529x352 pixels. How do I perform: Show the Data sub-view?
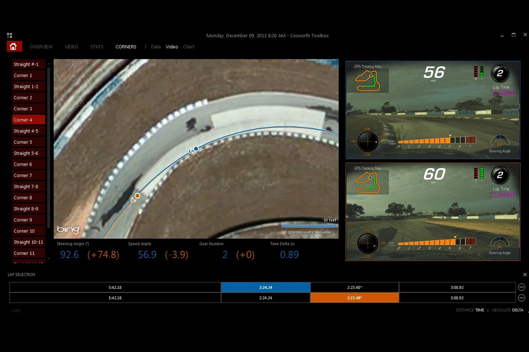pyautogui.click(x=156, y=47)
